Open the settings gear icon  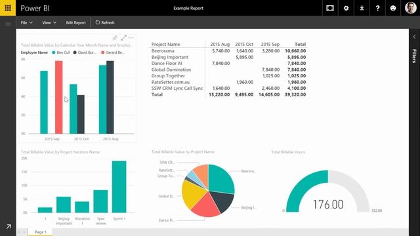pyautogui.click(x=346, y=8)
